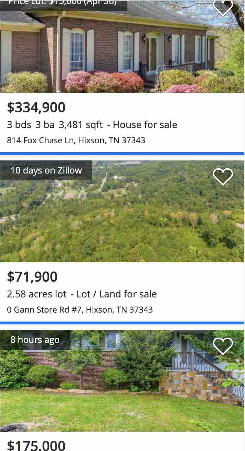
Task: Click the "3 bds" detail text
Action: coord(19,125)
